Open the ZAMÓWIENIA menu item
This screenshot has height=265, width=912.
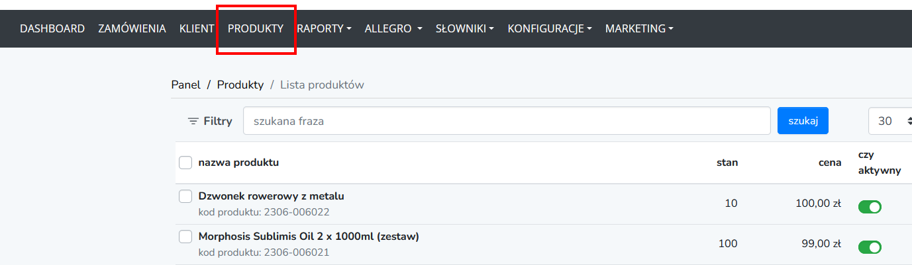pos(132,28)
